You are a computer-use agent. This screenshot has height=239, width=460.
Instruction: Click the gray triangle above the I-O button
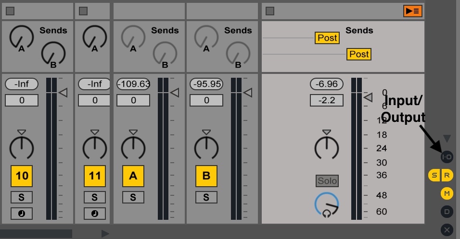447,139
